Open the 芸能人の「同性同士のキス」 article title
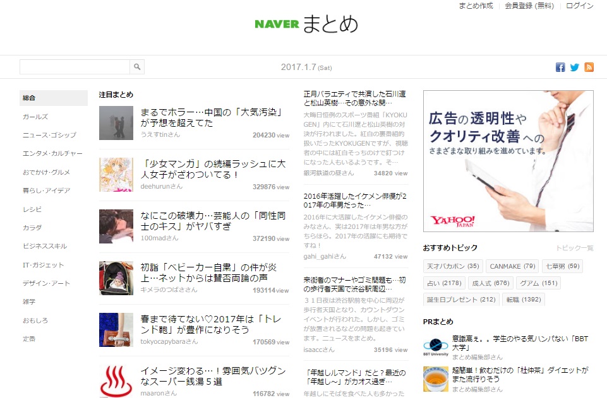The width and height of the screenshot is (607, 398). click(x=213, y=221)
